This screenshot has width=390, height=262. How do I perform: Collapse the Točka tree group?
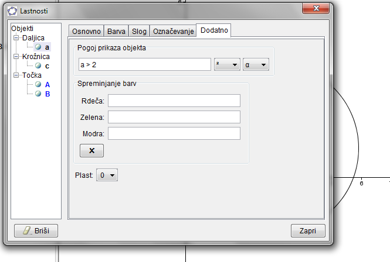tap(16, 75)
